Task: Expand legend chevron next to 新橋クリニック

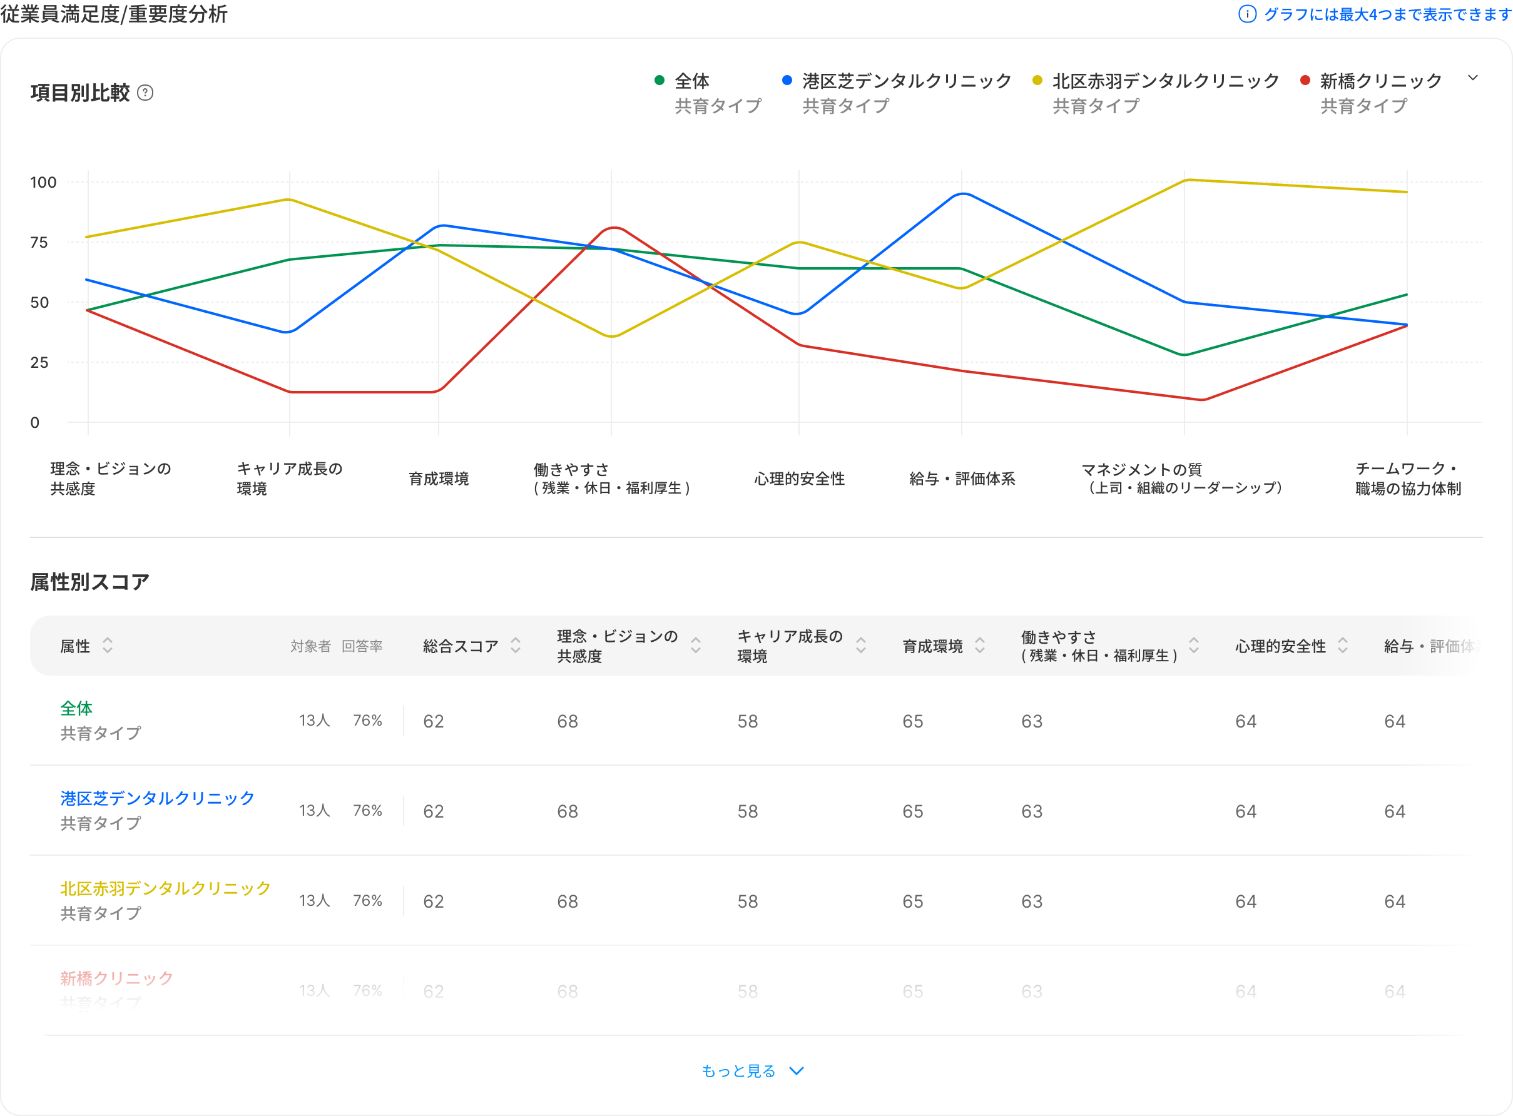Action: [x=1473, y=78]
